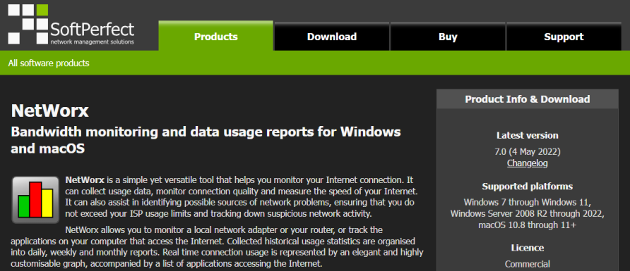This screenshot has width=630, height=271.
Task: Click the Supported platforms heading
Action: (527, 187)
